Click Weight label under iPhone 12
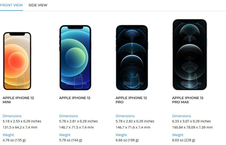Viewport: 226px width, 145px height. point(65,135)
